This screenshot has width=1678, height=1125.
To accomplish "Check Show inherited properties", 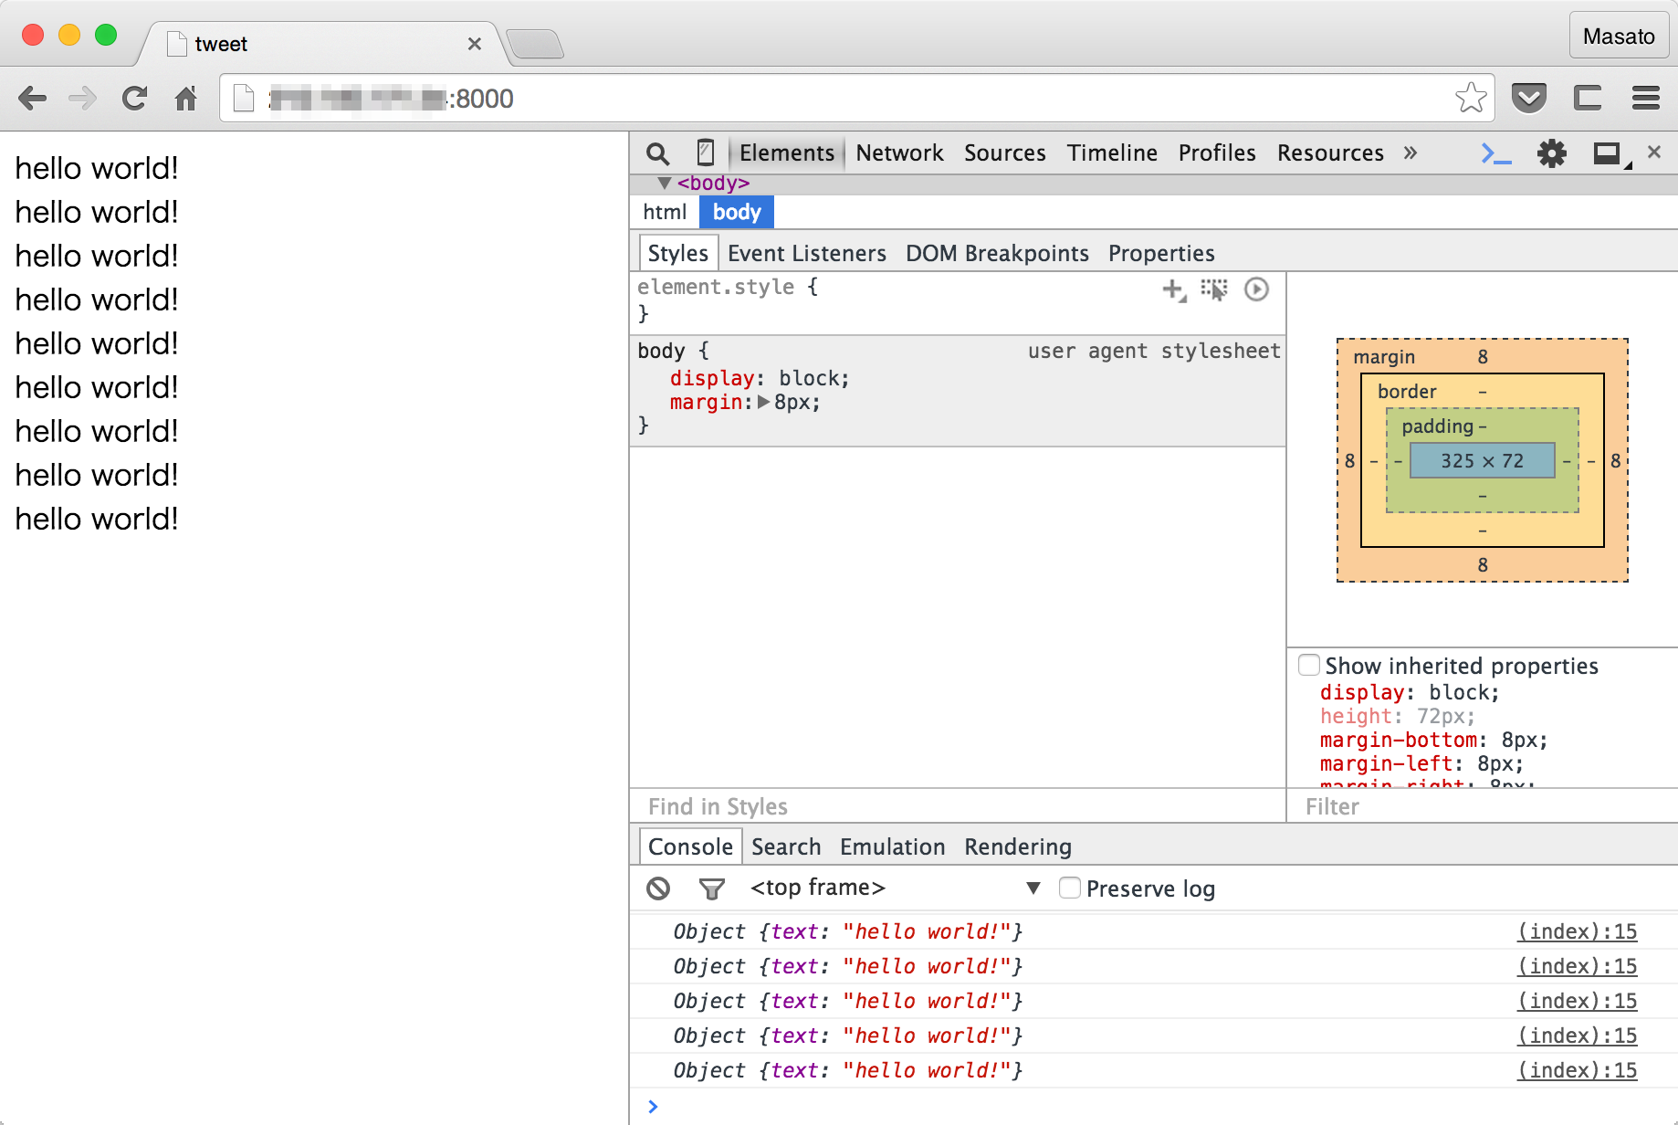I will coord(1309,665).
